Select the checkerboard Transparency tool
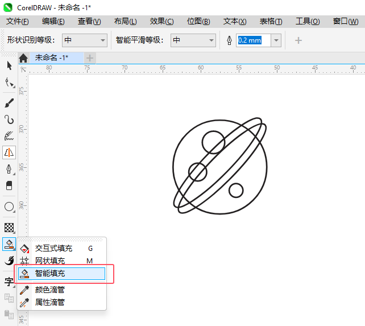The height and width of the screenshot is (326, 365). 9,228
